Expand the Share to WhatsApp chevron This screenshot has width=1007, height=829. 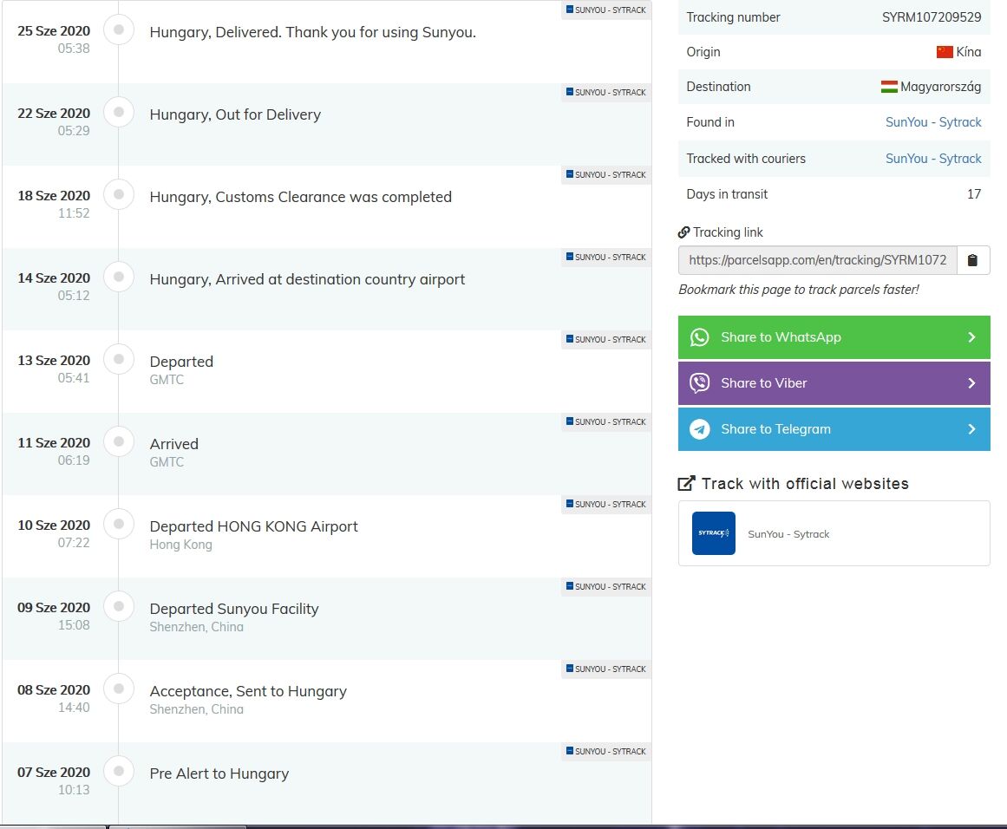tap(971, 337)
